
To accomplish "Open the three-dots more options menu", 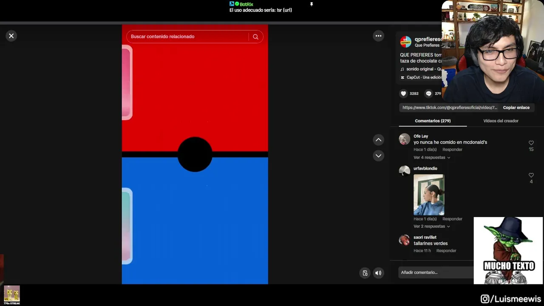I will (x=378, y=36).
